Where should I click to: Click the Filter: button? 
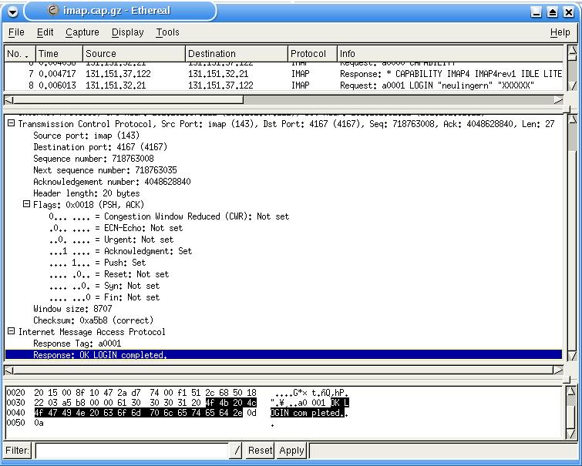(17, 451)
